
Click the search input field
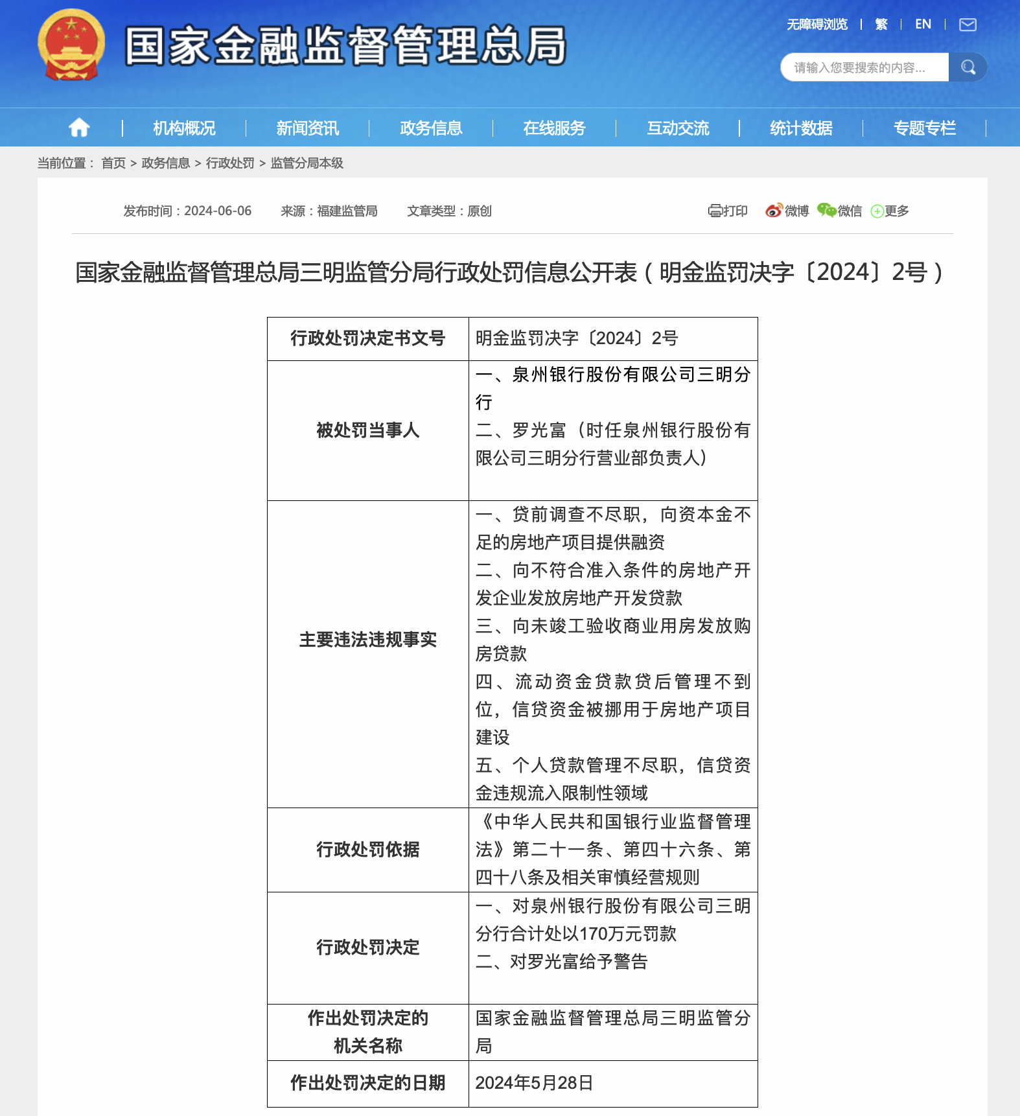tap(864, 67)
